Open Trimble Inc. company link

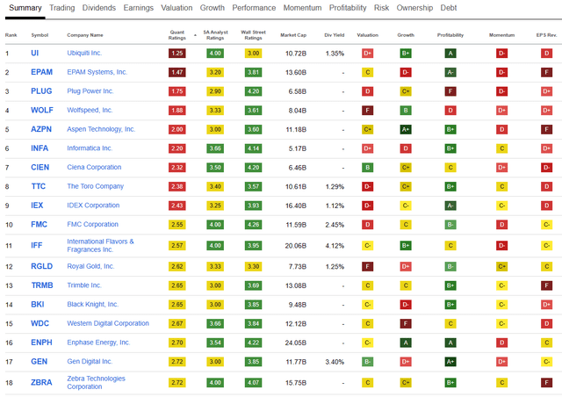[x=84, y=285]
